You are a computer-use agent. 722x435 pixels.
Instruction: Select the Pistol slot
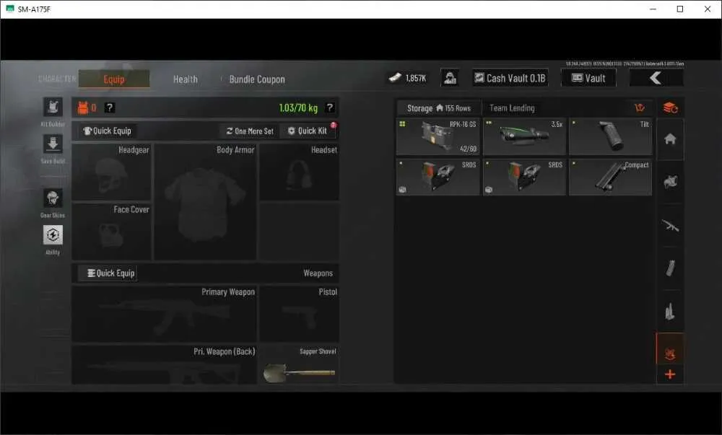tap(300, 314)
